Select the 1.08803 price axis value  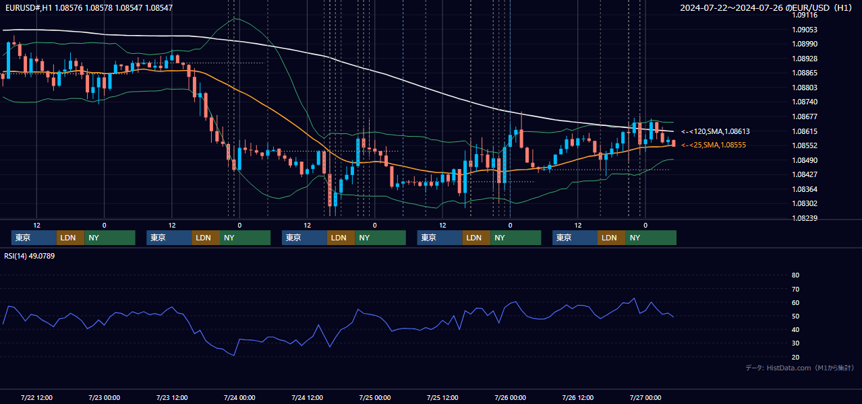tap(805, 88)
